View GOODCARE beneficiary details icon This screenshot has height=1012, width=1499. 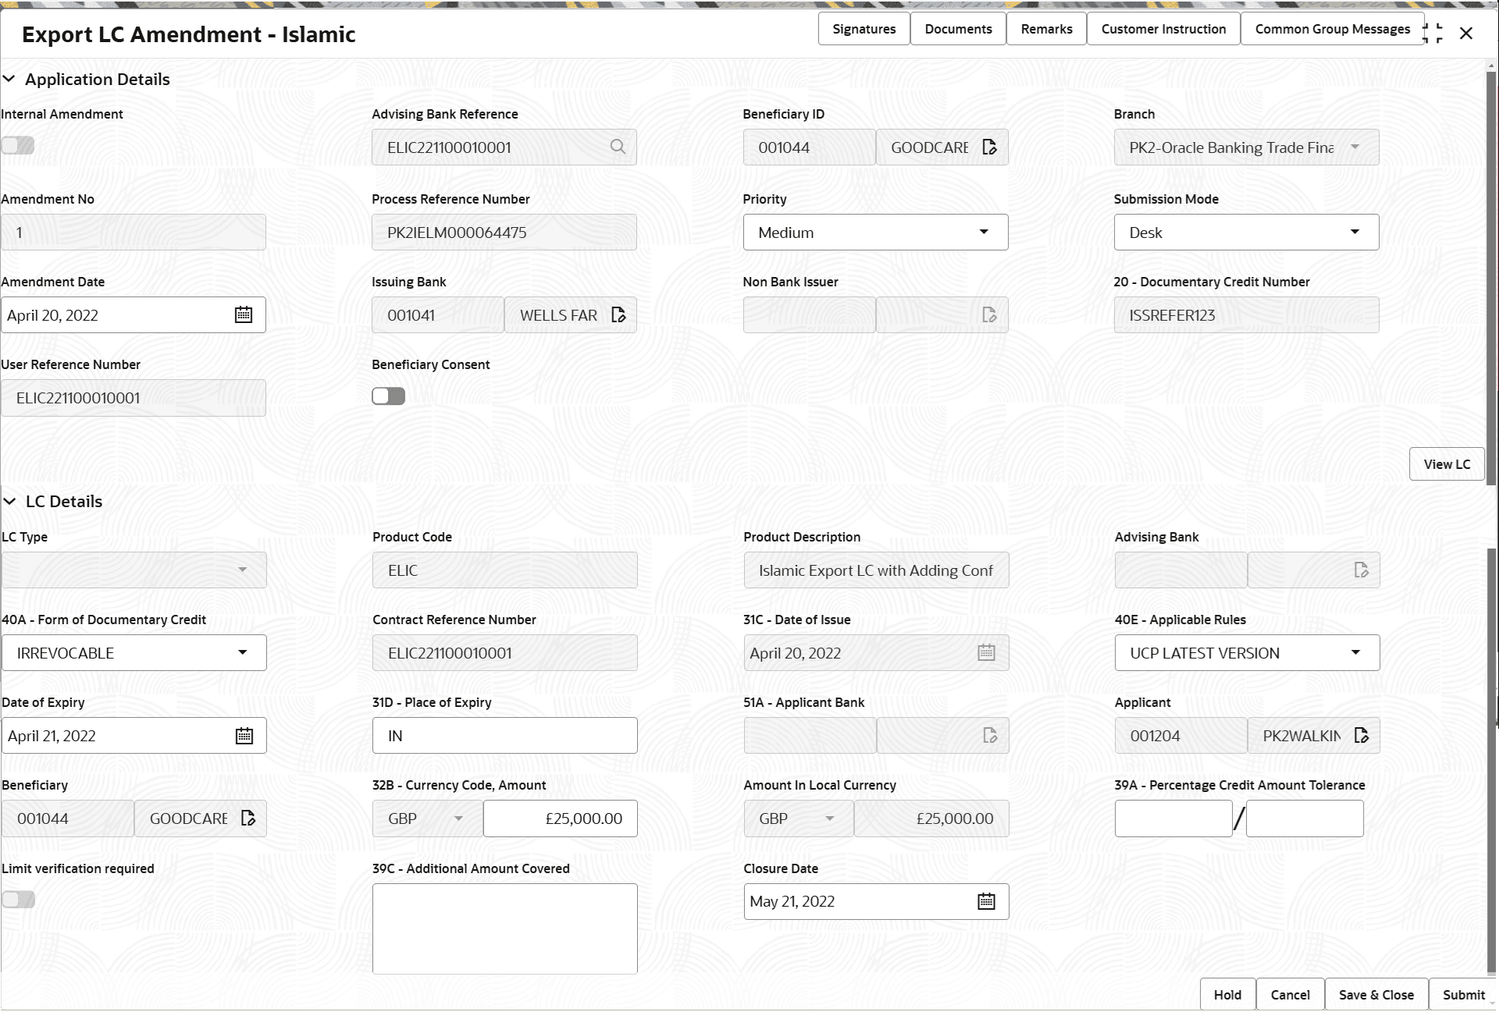[989, 147]
